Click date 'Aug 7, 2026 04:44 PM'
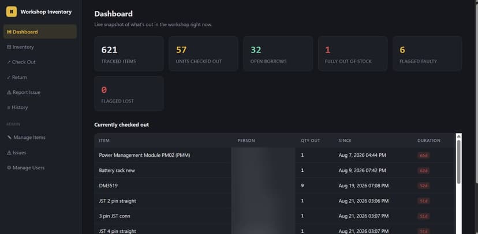 tap(362, 155)
